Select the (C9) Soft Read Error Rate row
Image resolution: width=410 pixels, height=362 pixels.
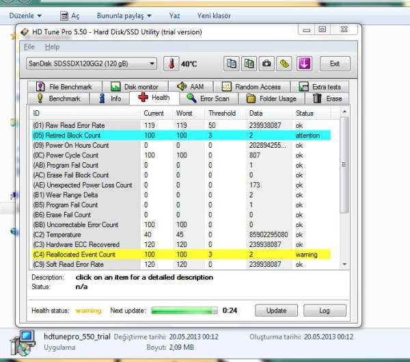click(x=180, y=265)
